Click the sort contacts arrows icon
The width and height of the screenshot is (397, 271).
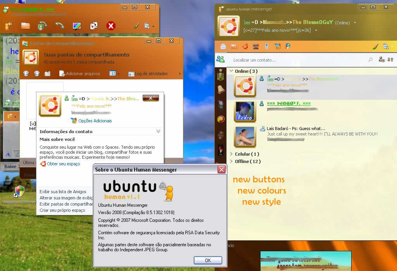click(390, 60)
